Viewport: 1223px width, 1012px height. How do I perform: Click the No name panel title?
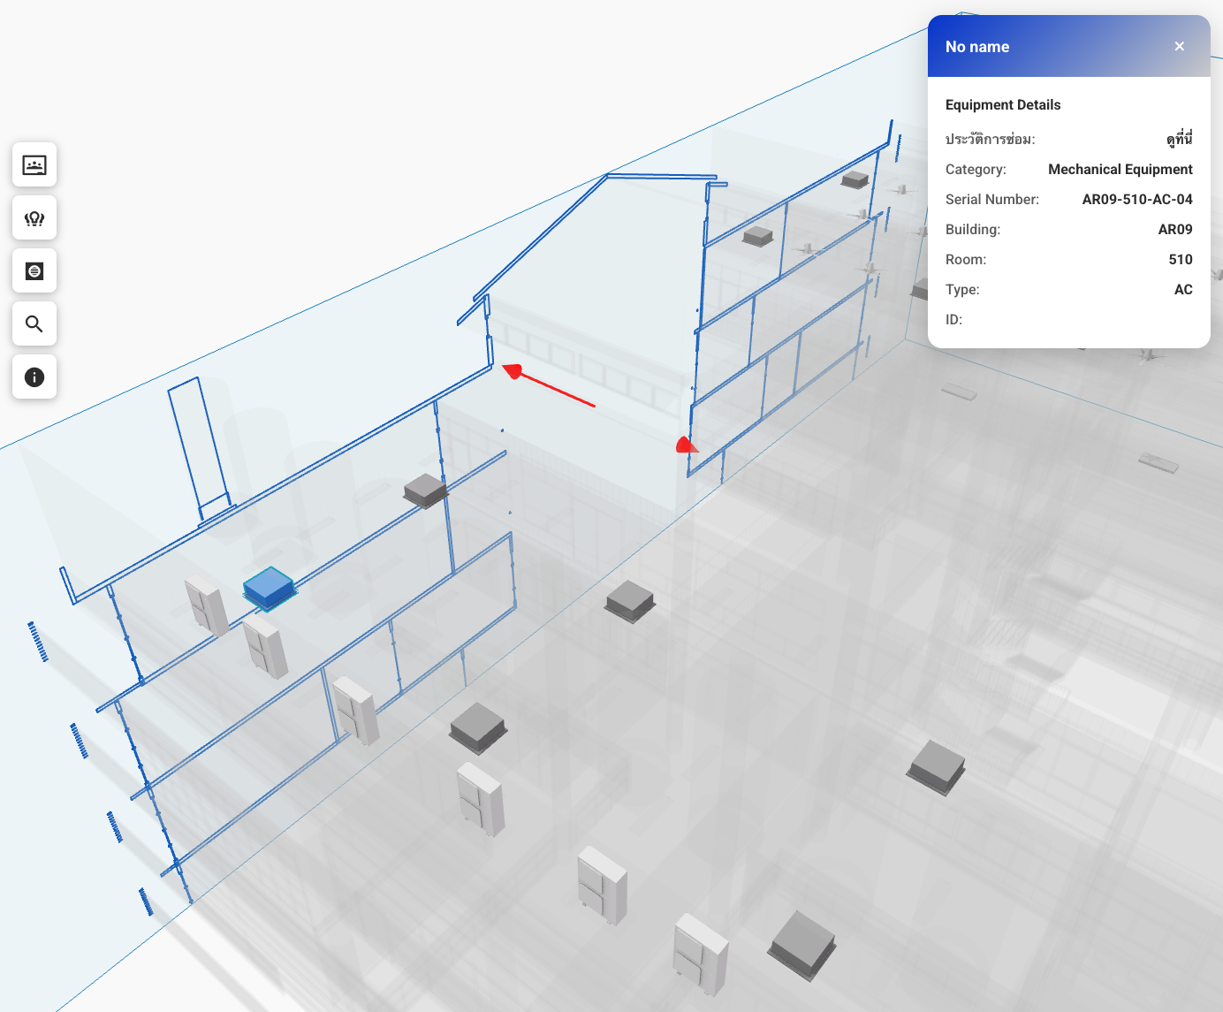coord(976,47)
